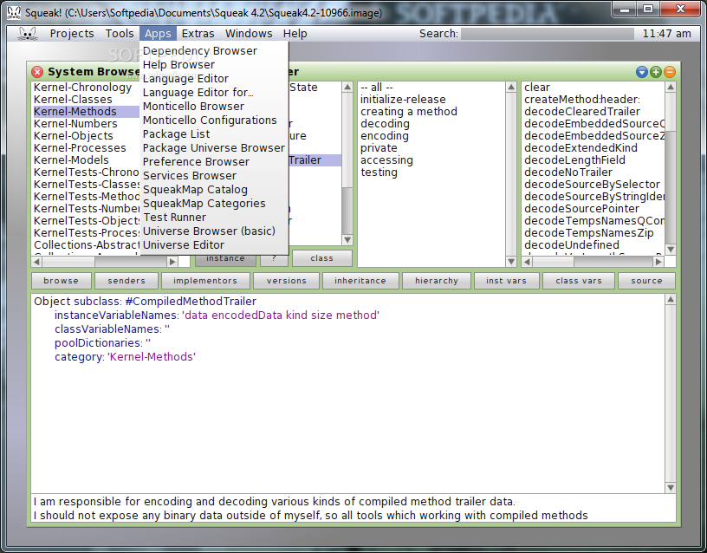Open the Windows menu

tap(249, 34)
